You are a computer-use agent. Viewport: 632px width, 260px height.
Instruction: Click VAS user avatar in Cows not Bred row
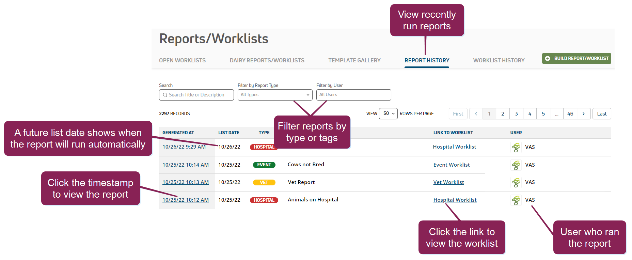pyautogui.click(x=516, y=165)
